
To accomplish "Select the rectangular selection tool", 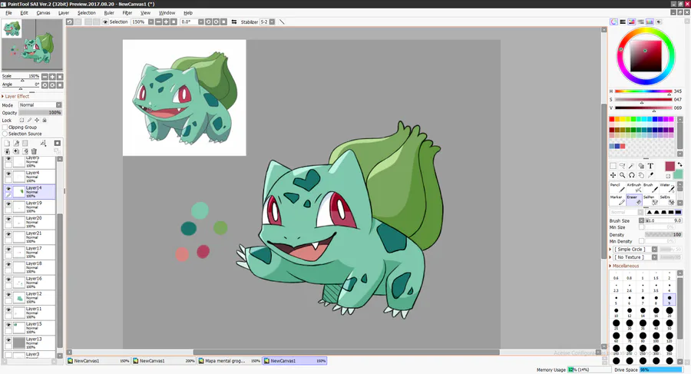I will tap(613, 166).
